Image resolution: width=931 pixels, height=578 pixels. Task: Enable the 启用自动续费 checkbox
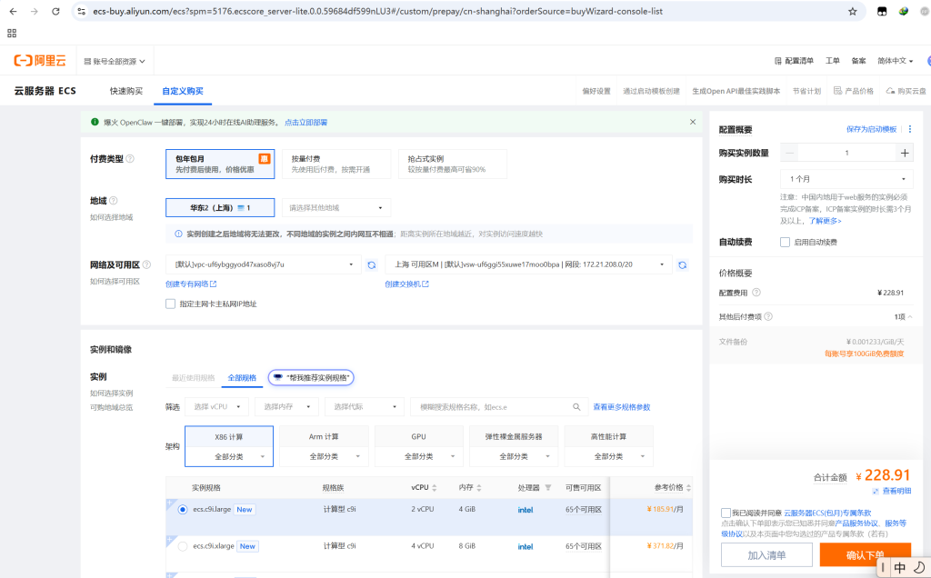(785, 242)
